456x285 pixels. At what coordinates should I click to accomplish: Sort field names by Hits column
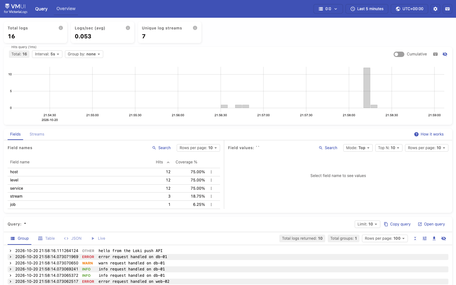pos(162,162)
